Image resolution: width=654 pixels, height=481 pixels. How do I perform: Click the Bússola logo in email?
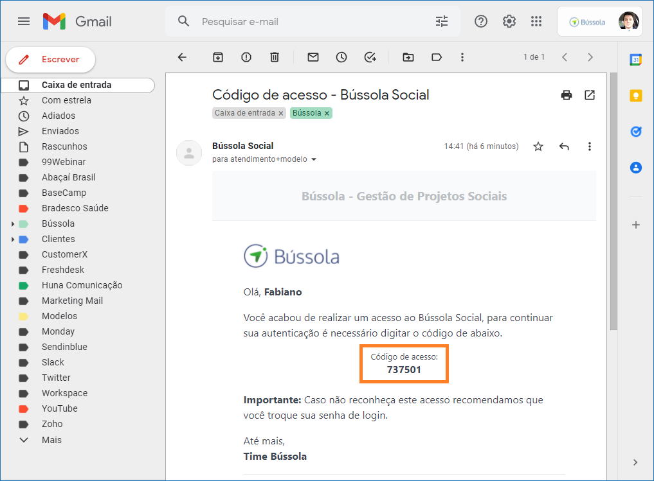pos(291,256)
